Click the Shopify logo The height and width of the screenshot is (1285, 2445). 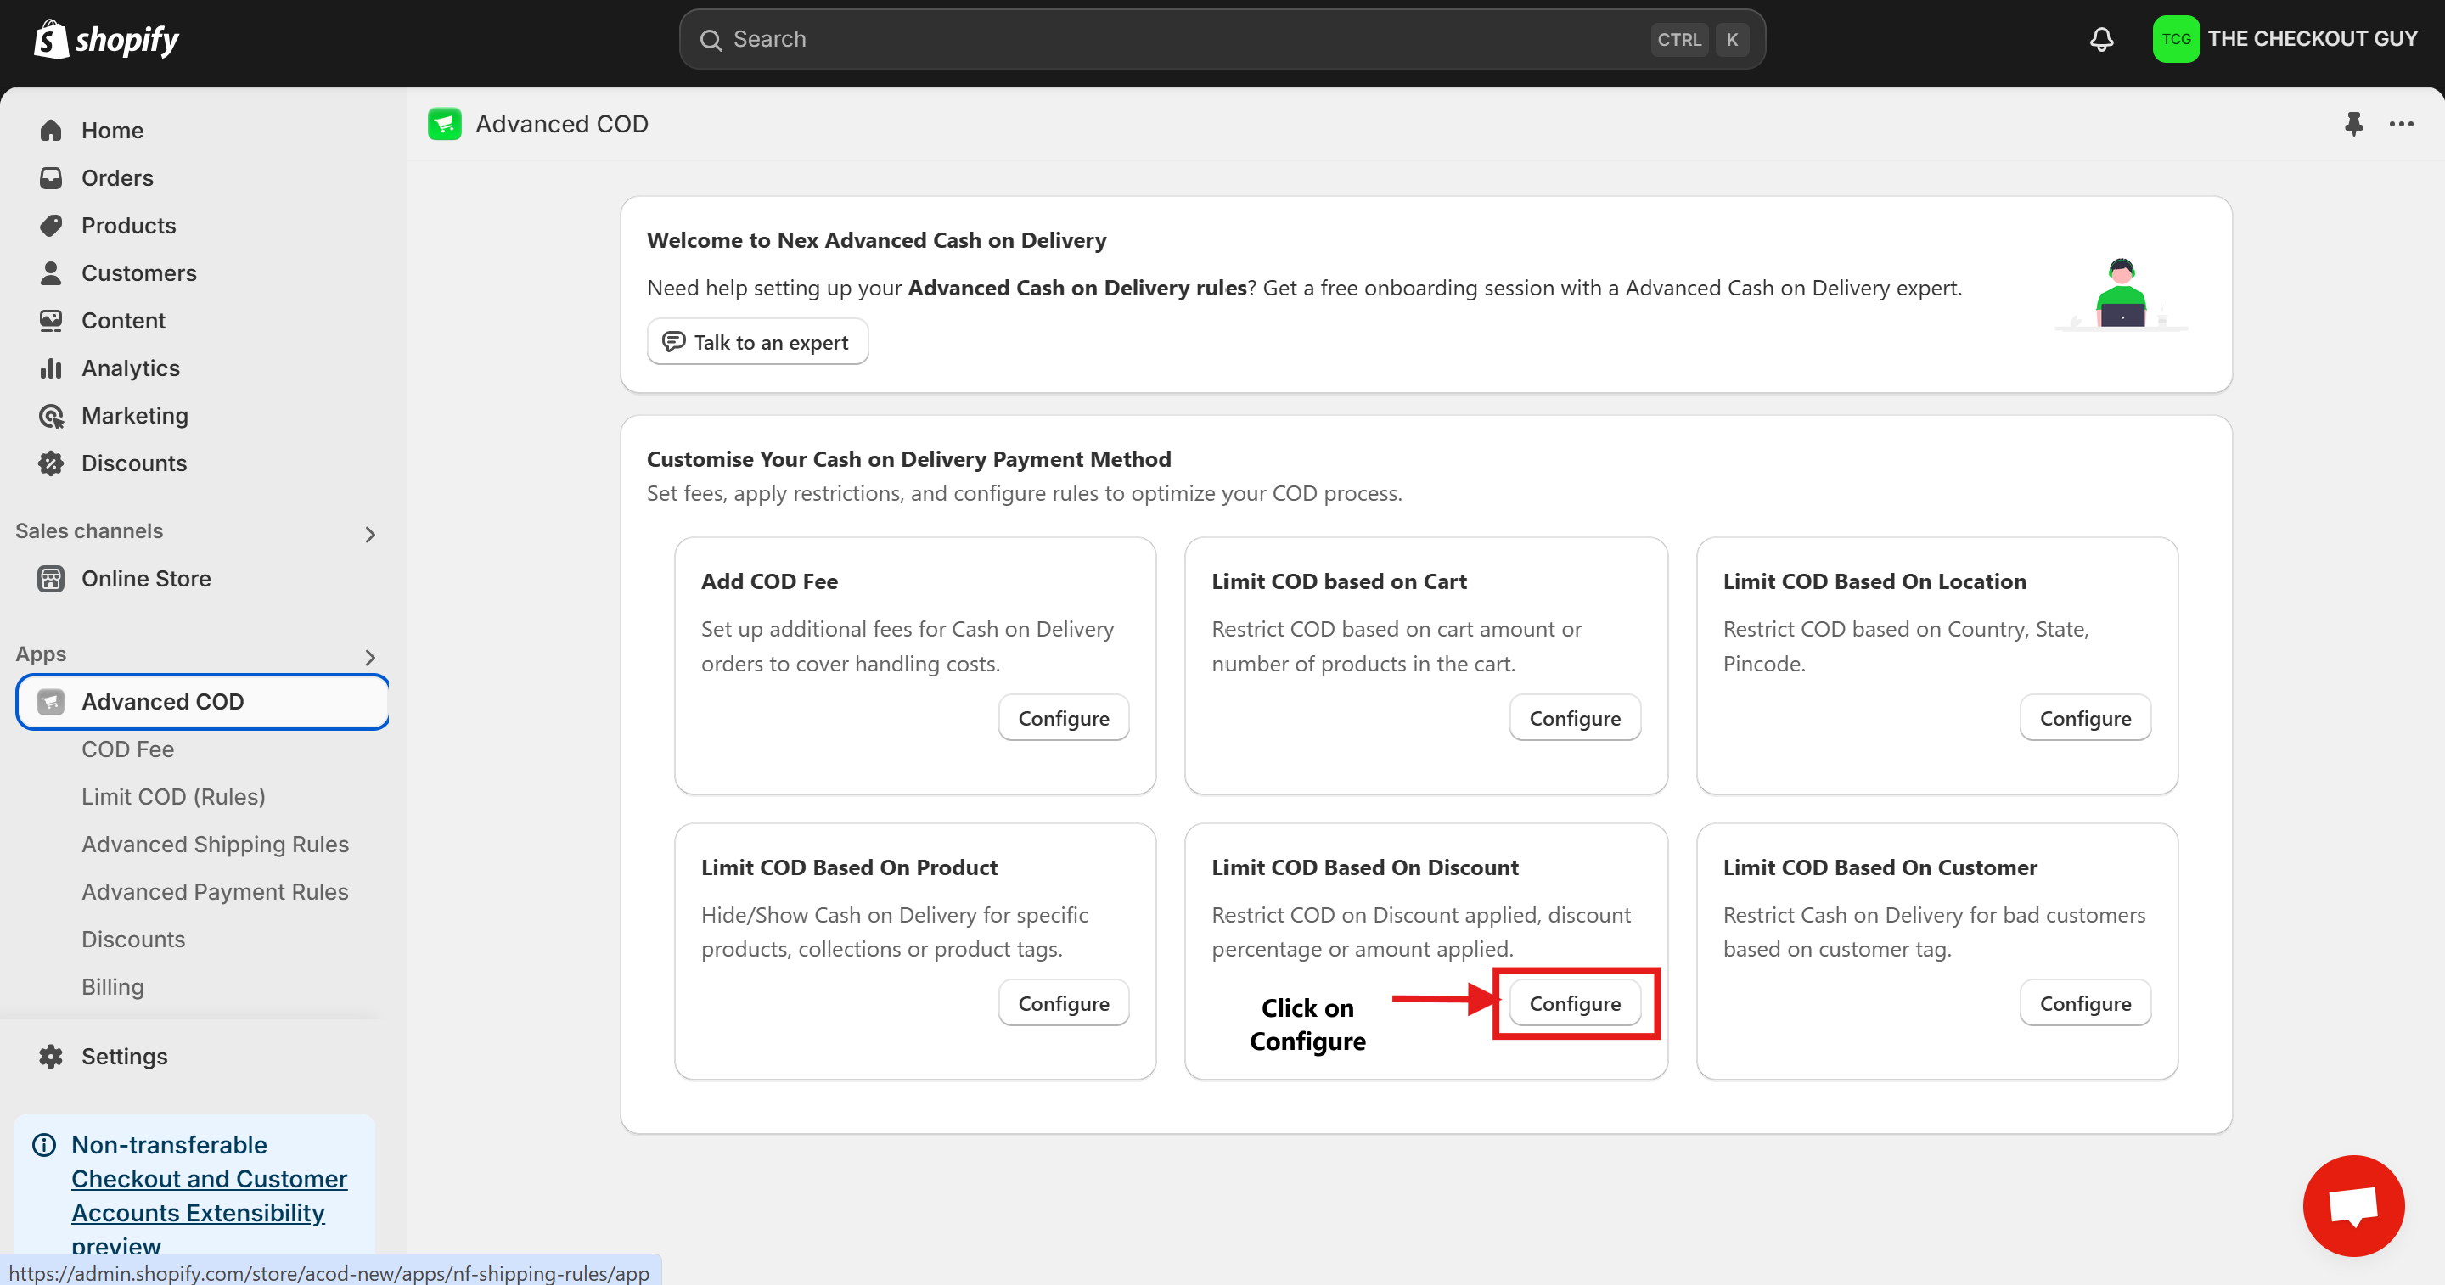pos(106,39)
